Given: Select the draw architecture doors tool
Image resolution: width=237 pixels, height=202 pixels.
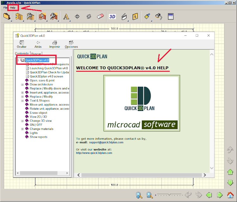Looking at the screenshot, I should click(x=19, y=16).
